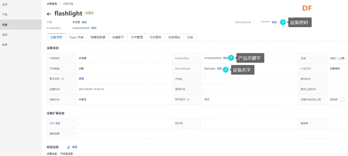
Task: Click the 未激活 status badge by the title
Action: tap(89, 13)
